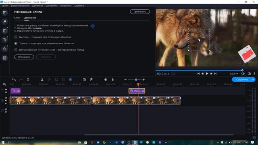Click the color adjustment circle icon

click(x=63, y=80)
